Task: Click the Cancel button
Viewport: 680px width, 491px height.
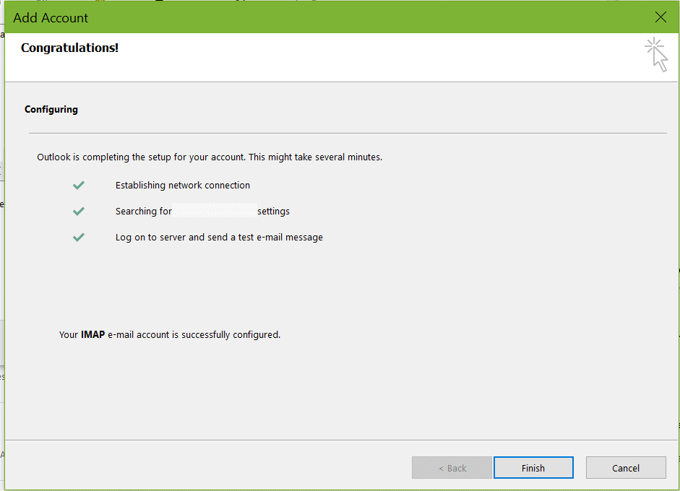Action: click(625, 468)
